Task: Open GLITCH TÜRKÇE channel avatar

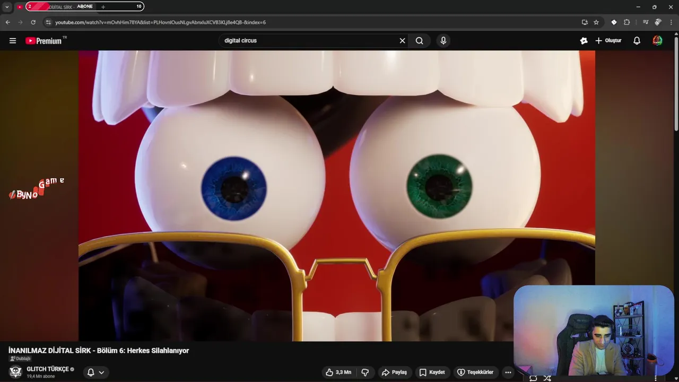Action: pos(15,372)
